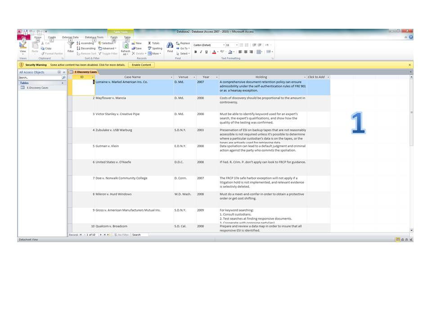Toggle the No Filter indicator
The width and height of the screenshot is (432, 324).
pos(121,235)
